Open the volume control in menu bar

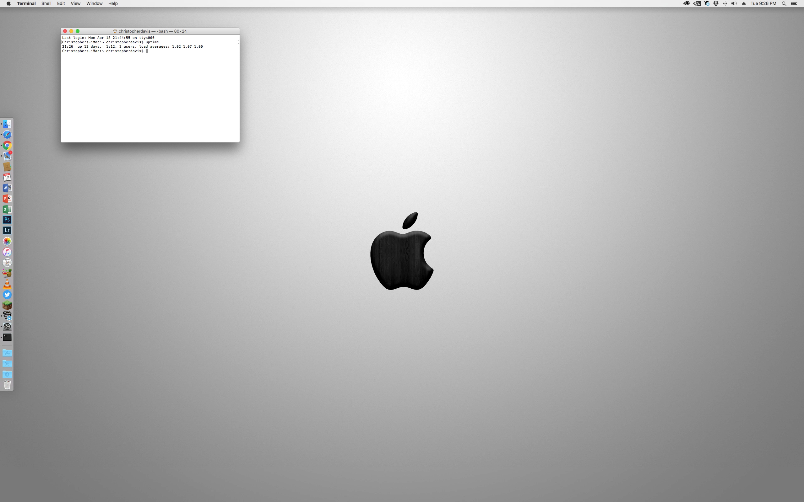734,3
